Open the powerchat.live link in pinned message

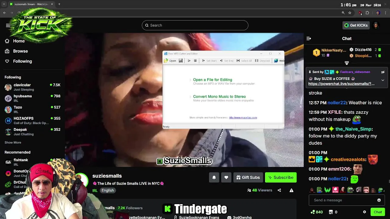point(341,84)
